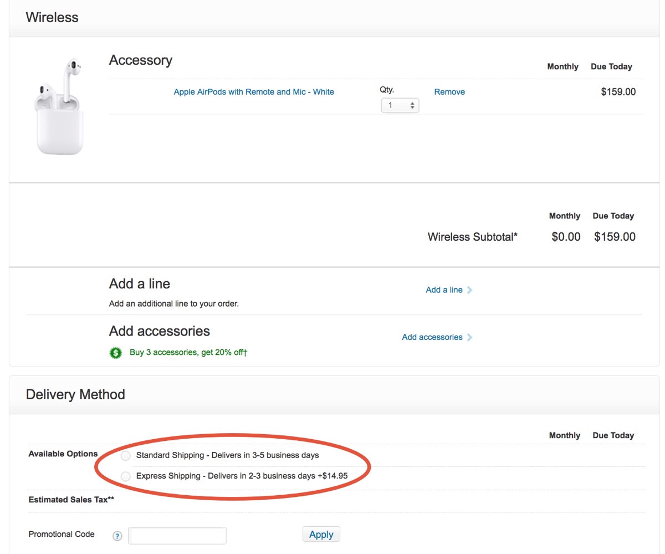The image size is (665, 554).
Task: Click the Add accessories chevron arrow
Action: click(470, 337)
